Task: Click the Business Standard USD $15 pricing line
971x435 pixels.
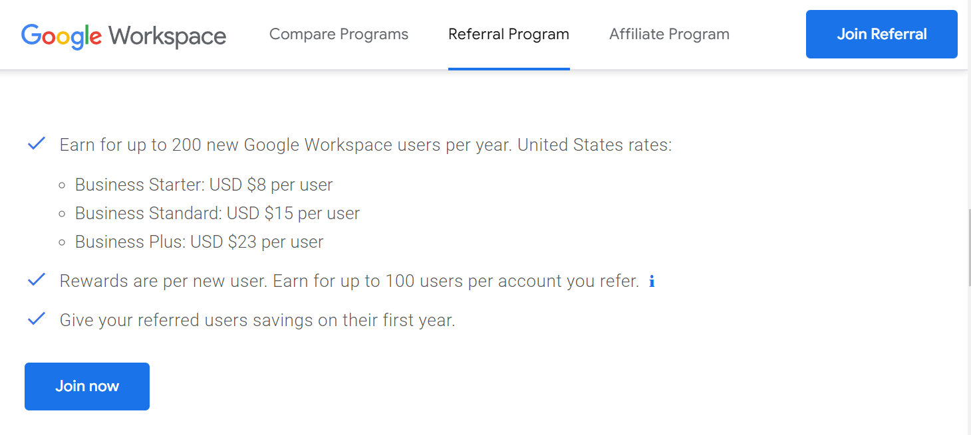Action: click(x=217, y=213)
